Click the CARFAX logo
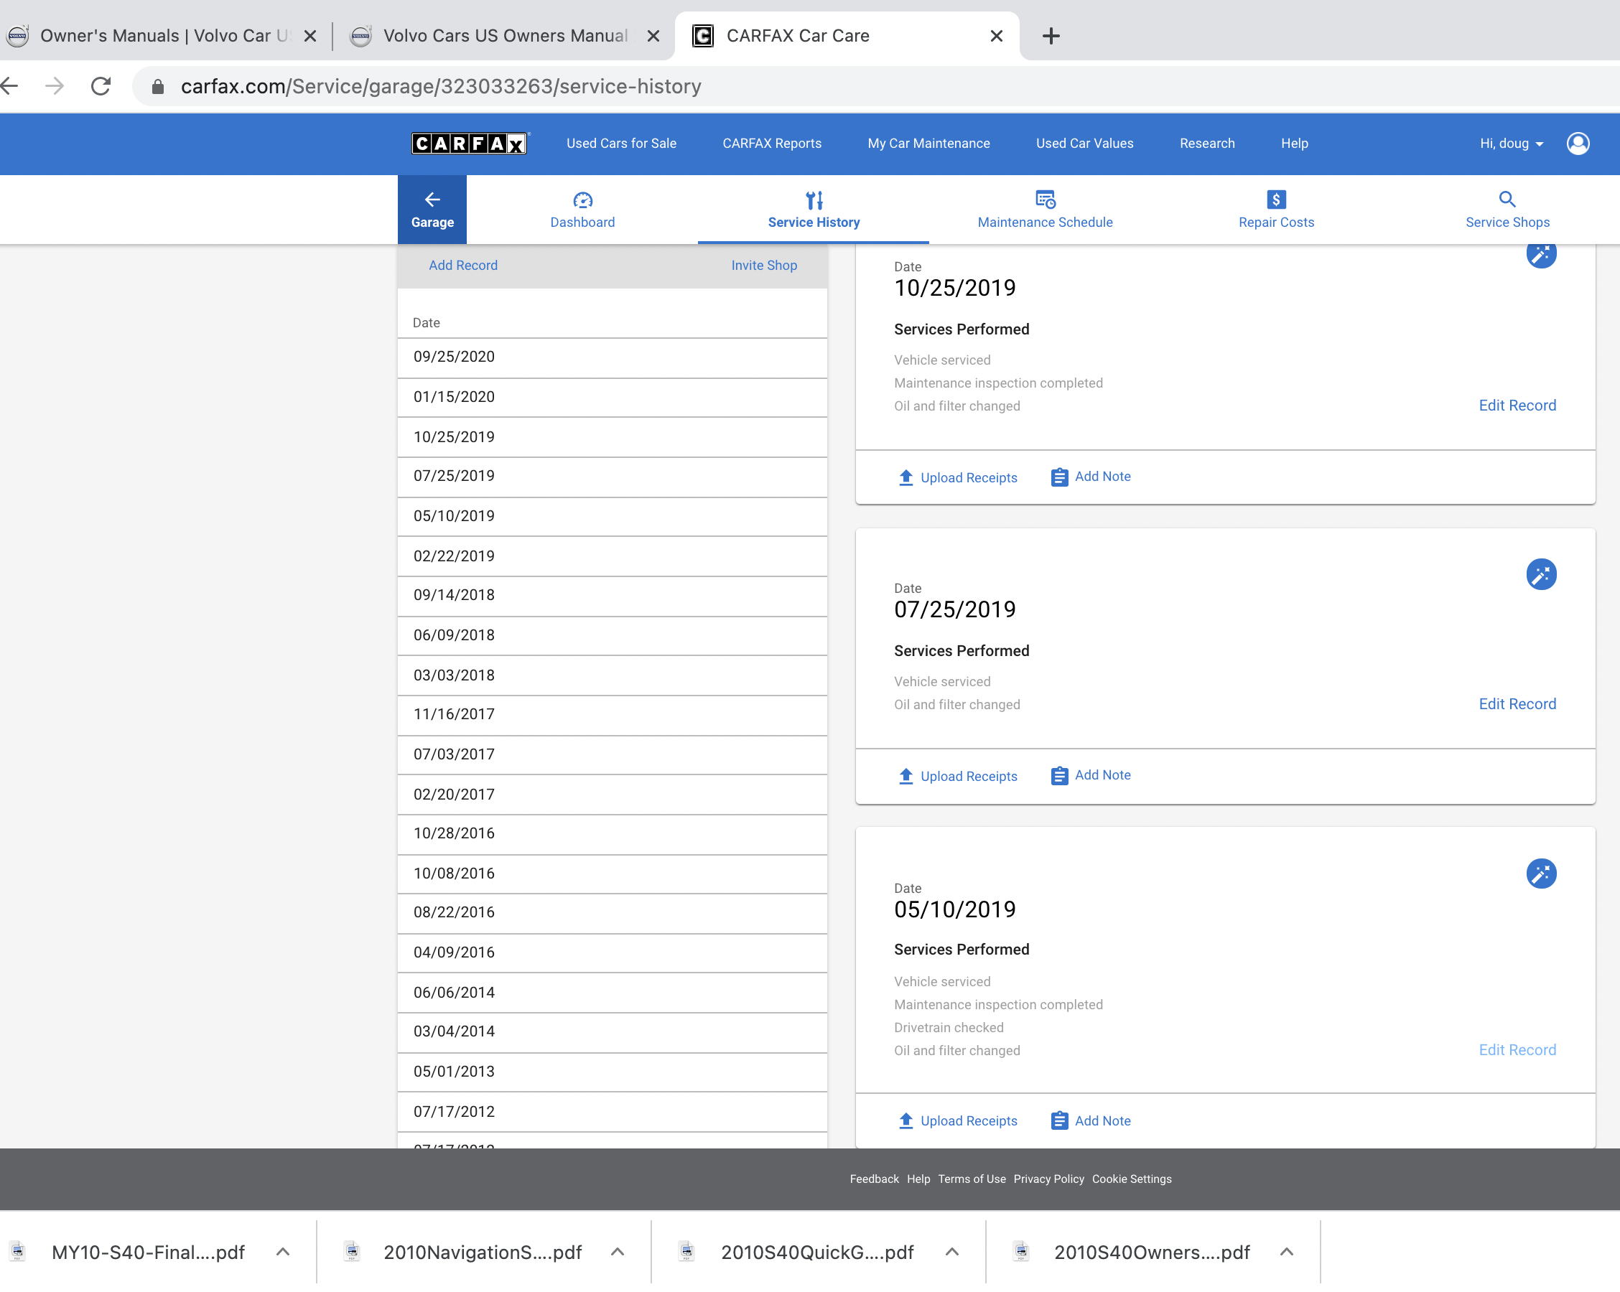Image resolution: width=1620 pixels, height=1292 pixels. (470, 143)
